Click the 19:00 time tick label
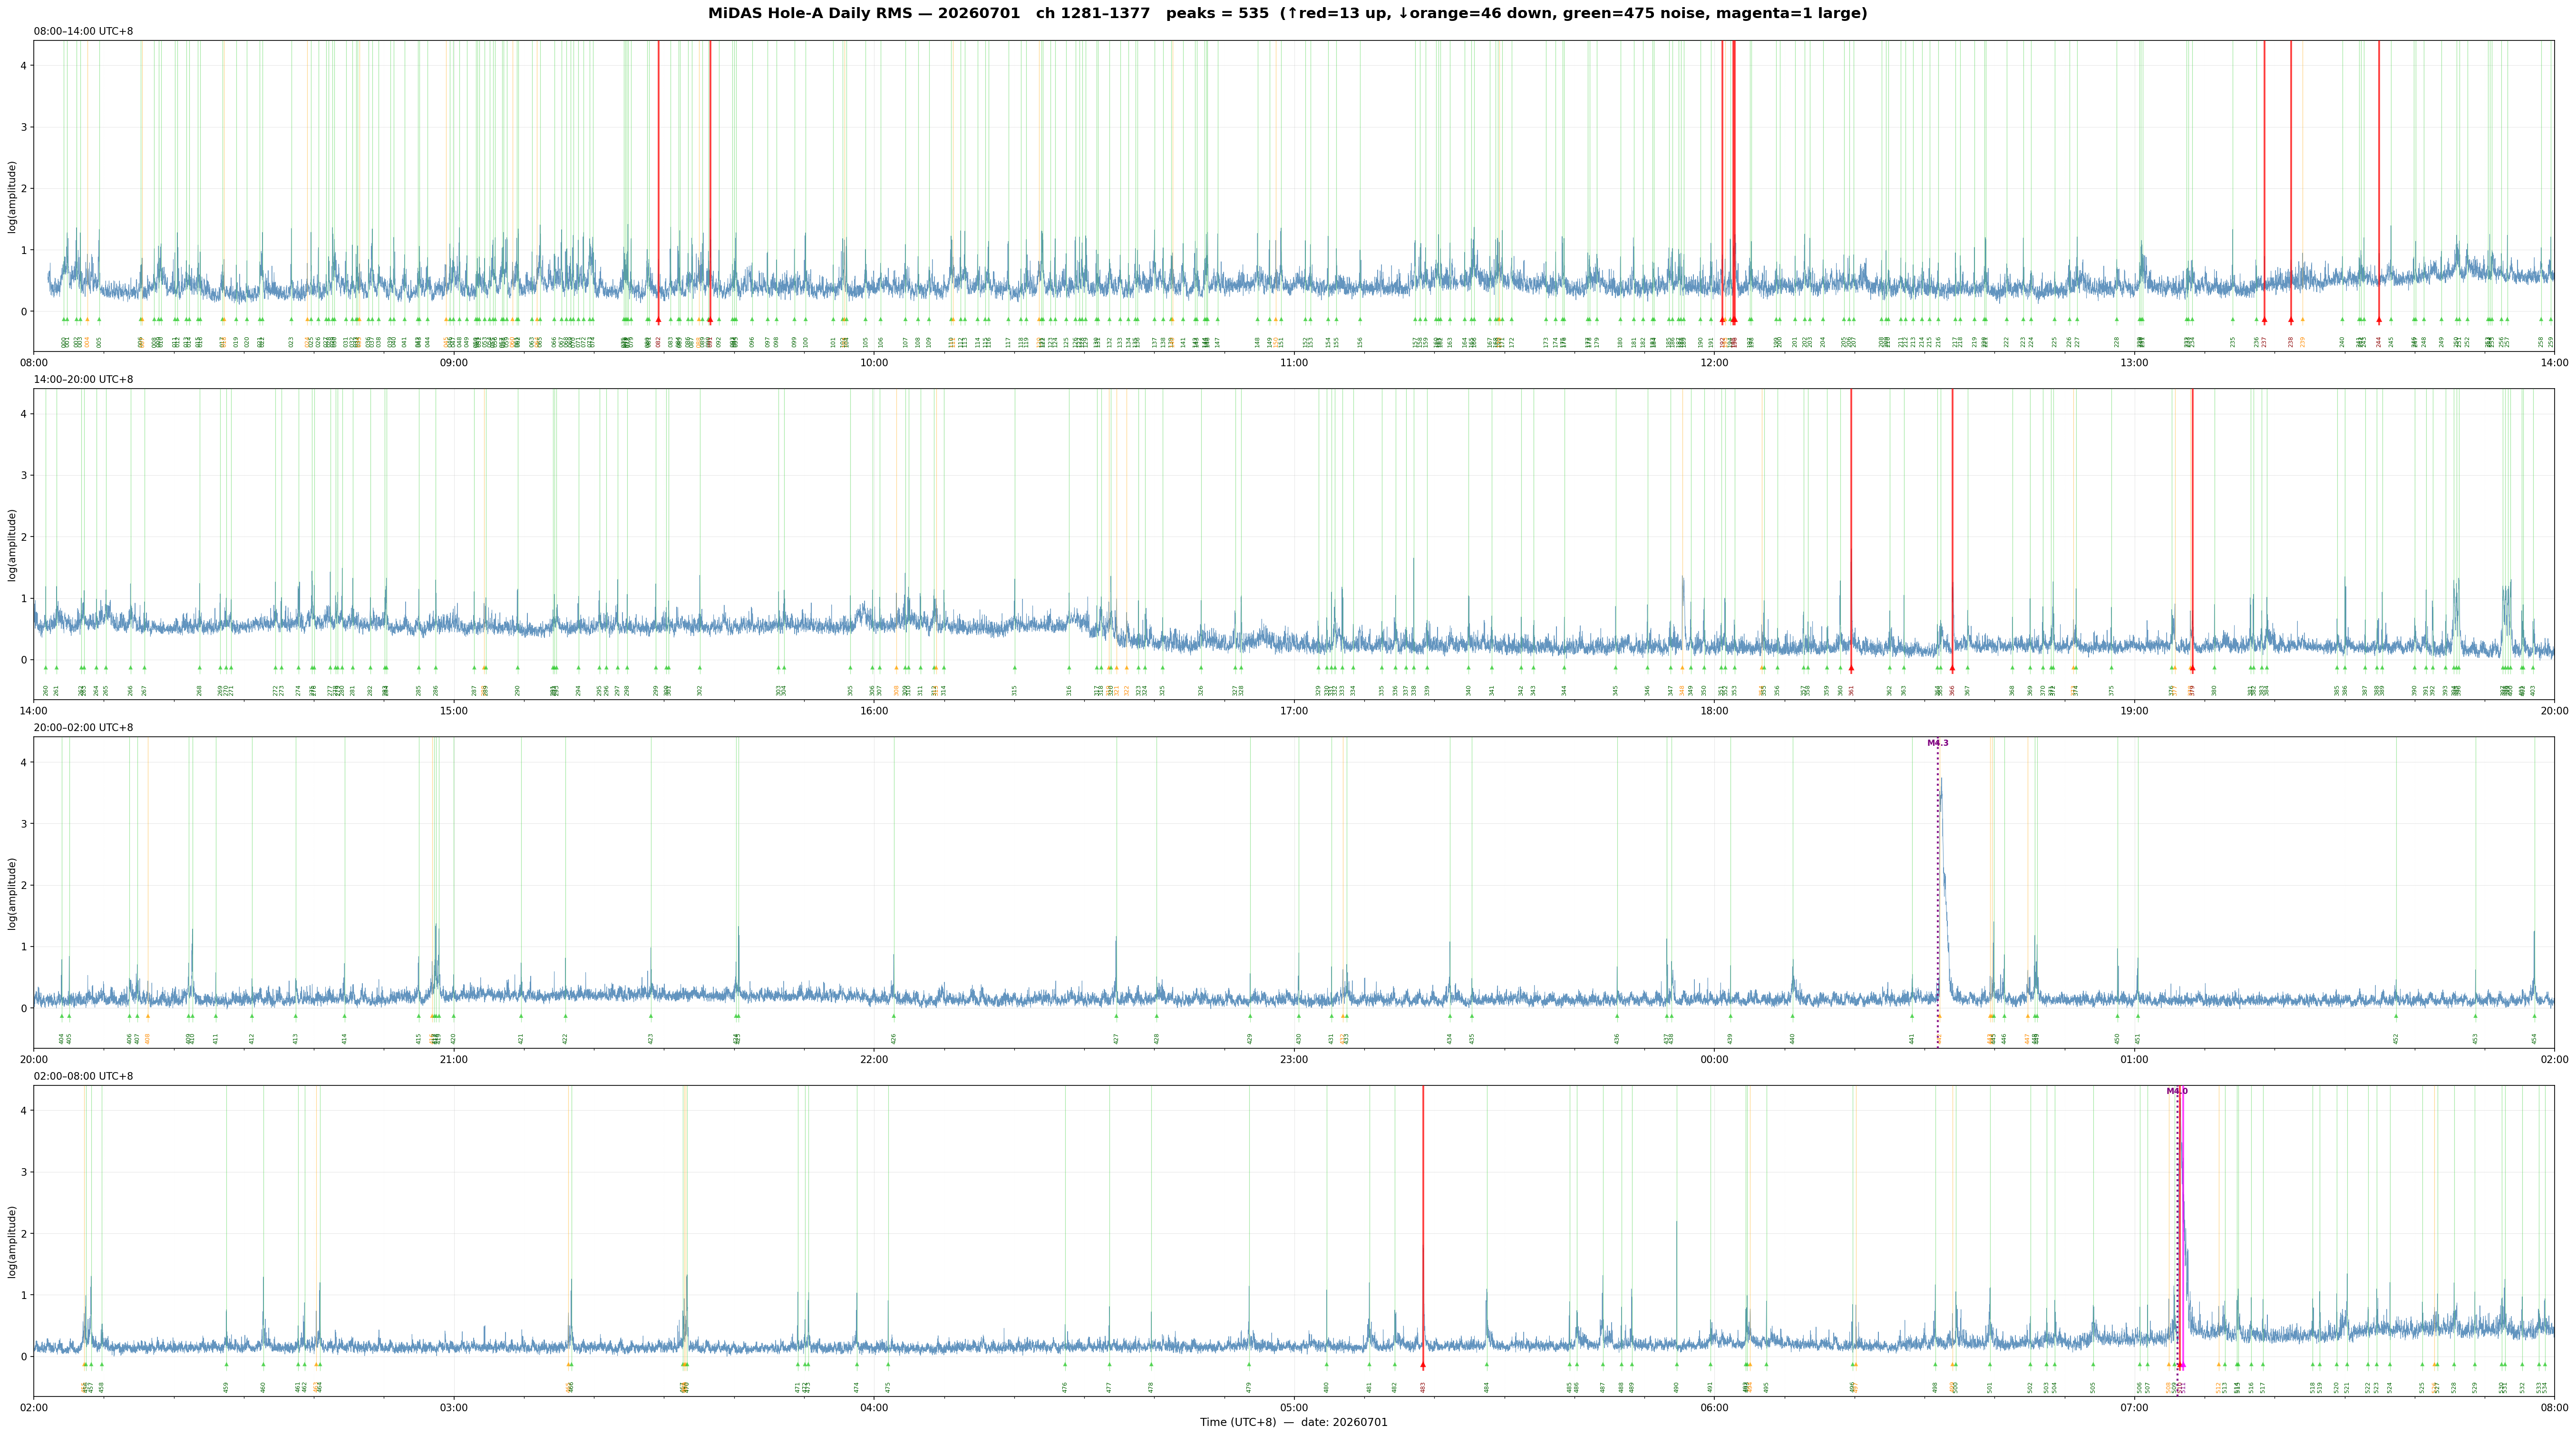The height and width of the screenshot is (1435, 2576). click(x=2134, y=710)
